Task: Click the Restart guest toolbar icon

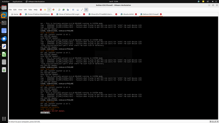Action: coord(53,10)
